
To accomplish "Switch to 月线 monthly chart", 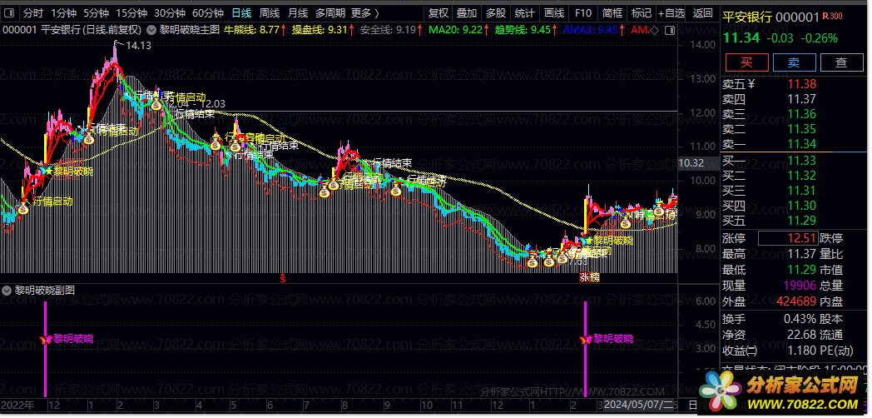I will [297, 12].
